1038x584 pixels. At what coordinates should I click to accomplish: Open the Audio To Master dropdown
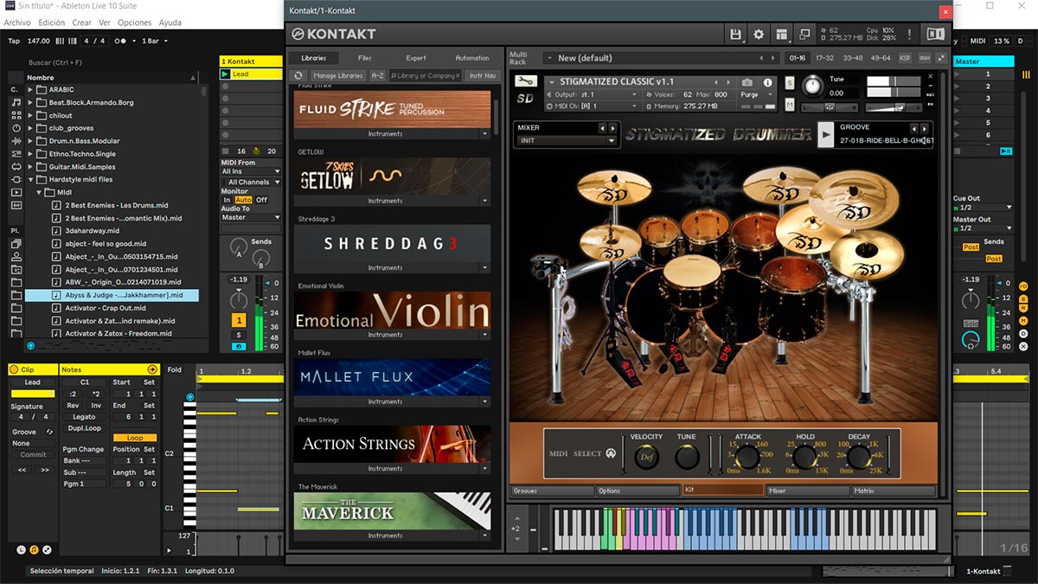[x=251, y=217]
